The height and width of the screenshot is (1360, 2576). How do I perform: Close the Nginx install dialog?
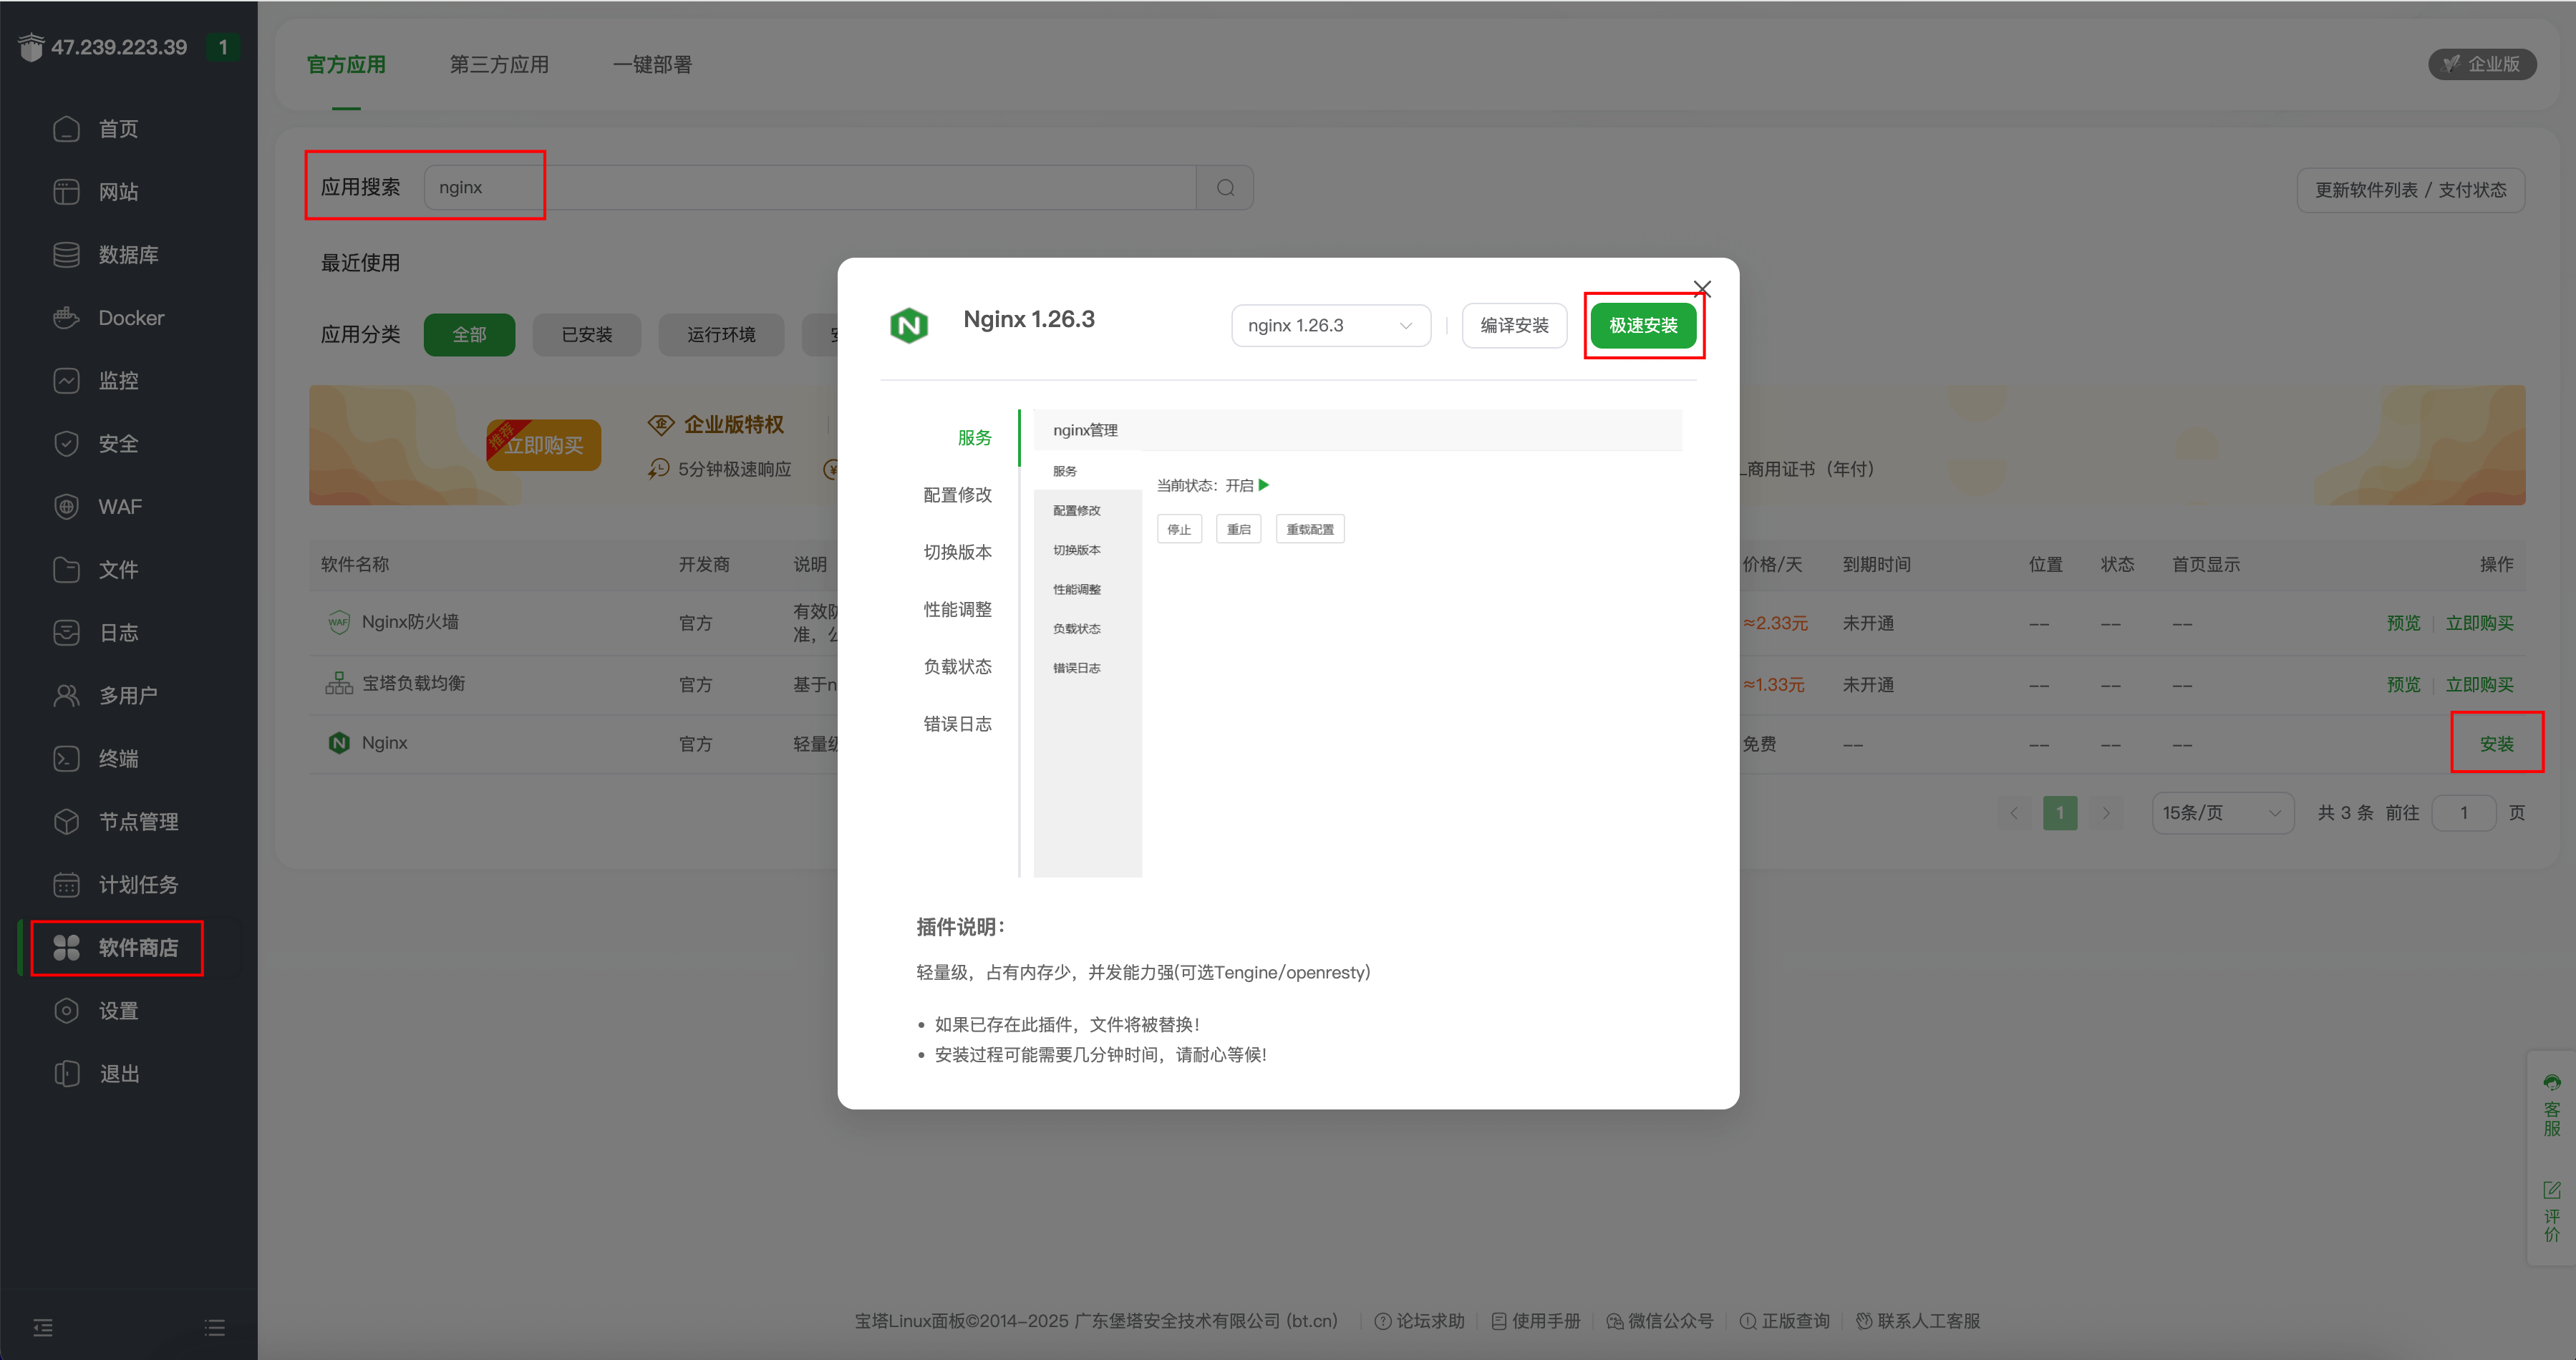(x=1702, y=289)
